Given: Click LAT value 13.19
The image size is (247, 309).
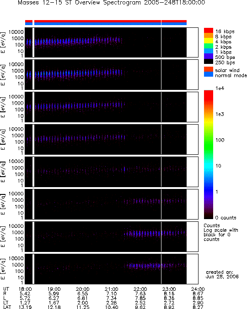Looking at the screenshot, I should pyautogui.click(x=25, y=307).
